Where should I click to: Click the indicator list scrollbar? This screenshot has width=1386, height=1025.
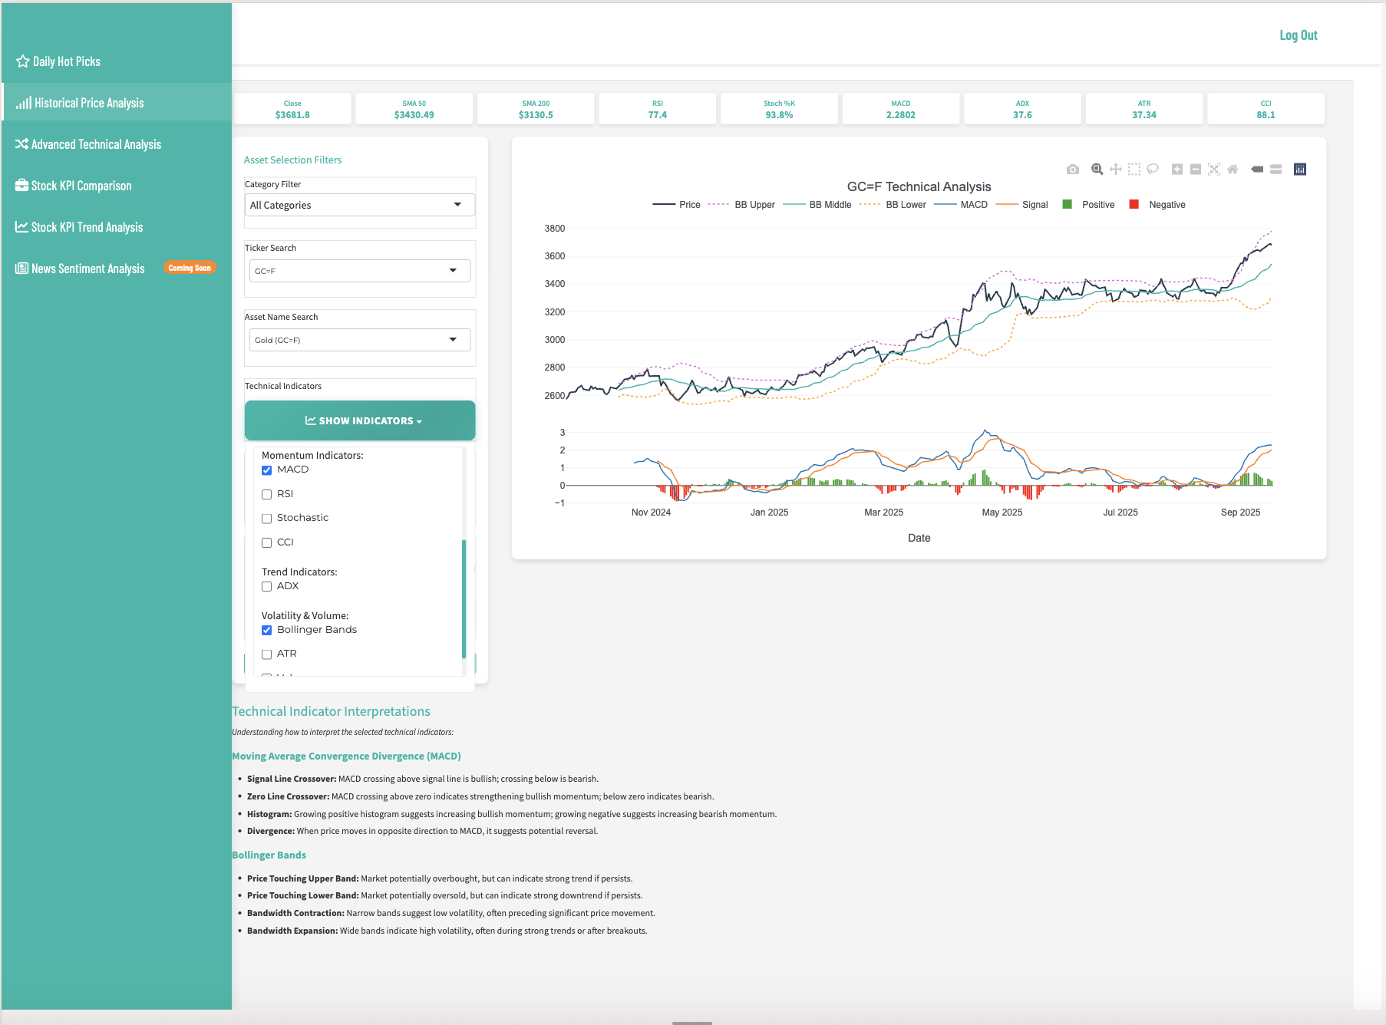[464, 598]
